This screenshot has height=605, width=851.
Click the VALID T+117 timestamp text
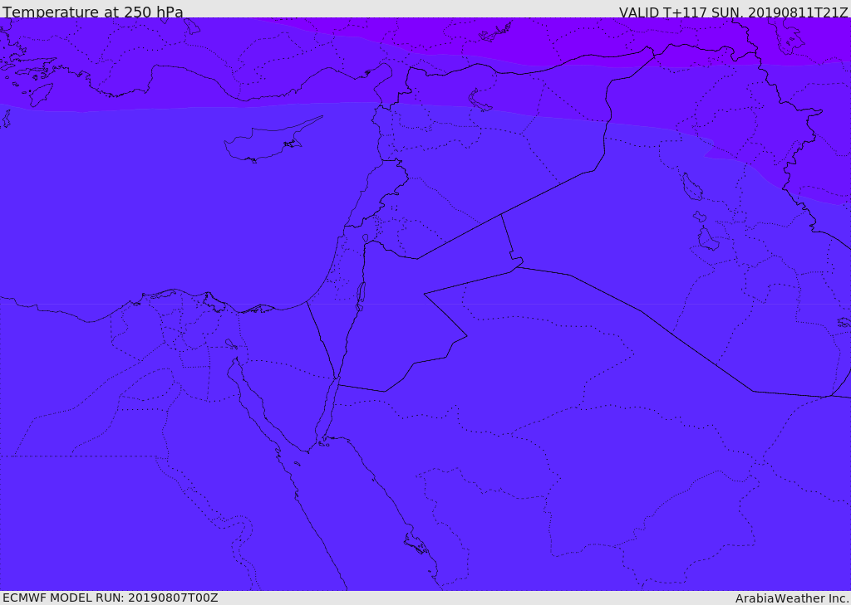pyautogui.click(x=733, y=12)
